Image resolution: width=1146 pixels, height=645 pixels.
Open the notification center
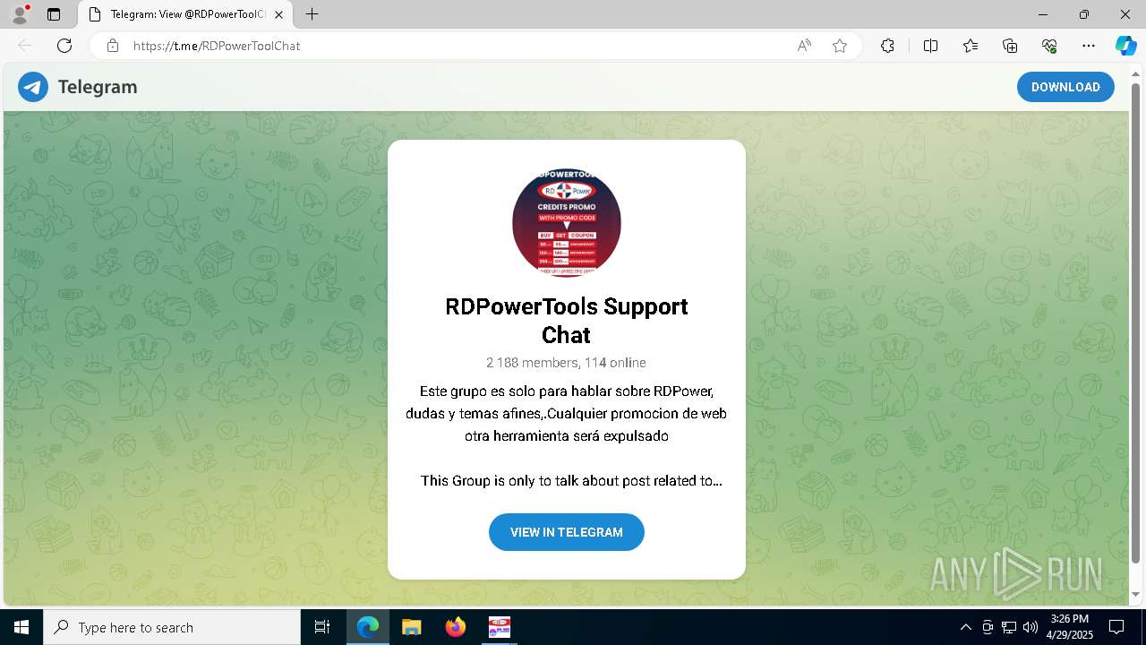pos(1116,627)
